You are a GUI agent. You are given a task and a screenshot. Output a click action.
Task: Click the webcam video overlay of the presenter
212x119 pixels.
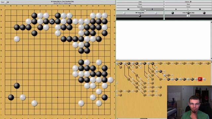(189, 102)
